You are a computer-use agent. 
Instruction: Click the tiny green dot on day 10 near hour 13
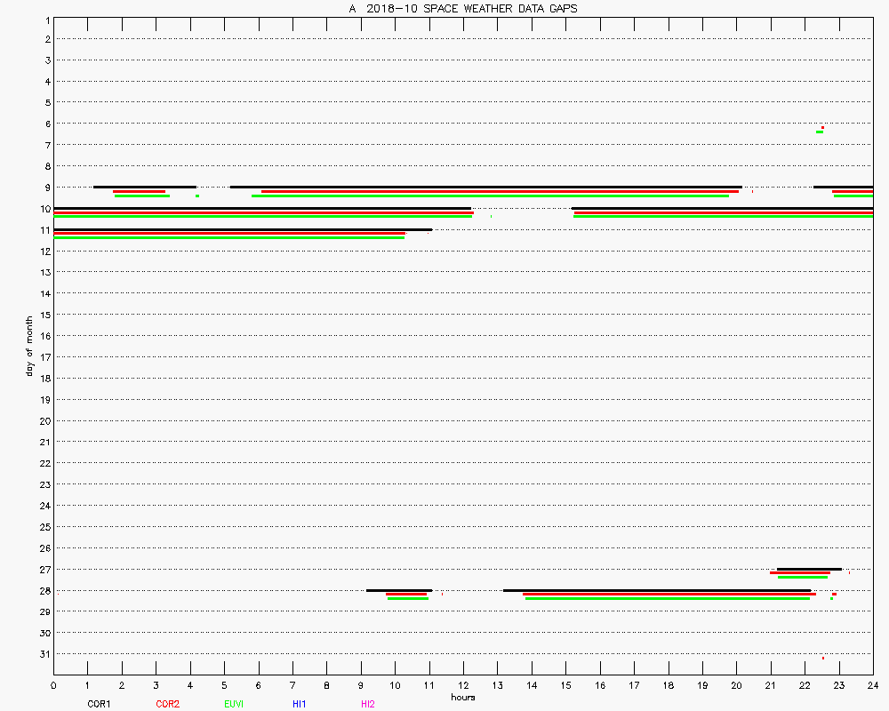pos(491,216)
